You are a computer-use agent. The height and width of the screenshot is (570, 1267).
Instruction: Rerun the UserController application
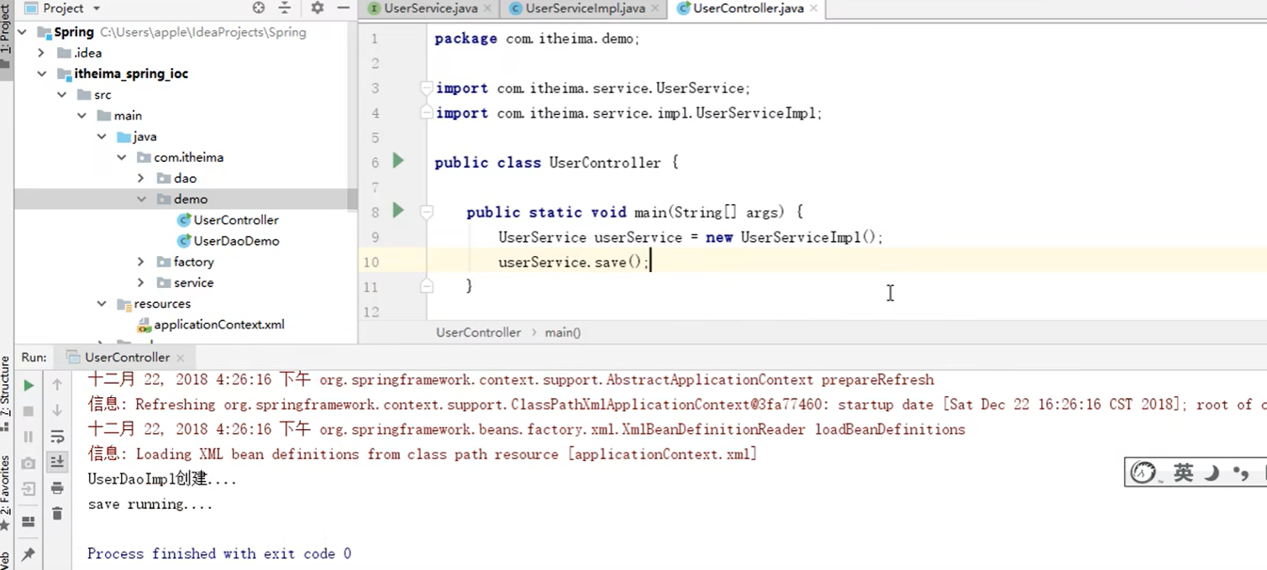[28, 385]
